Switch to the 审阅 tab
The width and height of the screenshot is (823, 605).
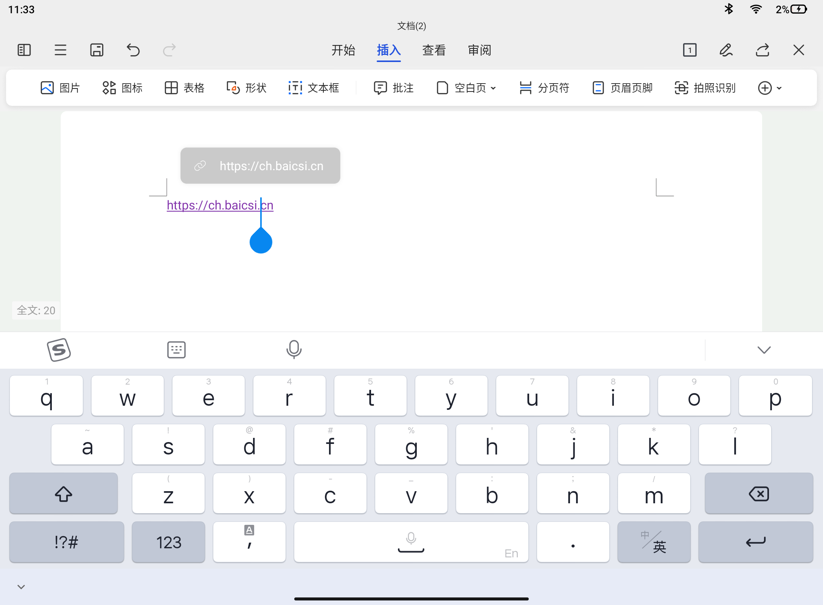pyautogui.click(x=480, y=50)
